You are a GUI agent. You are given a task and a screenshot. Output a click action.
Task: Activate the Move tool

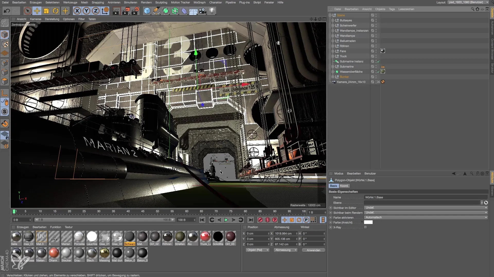[x=37, y=11]
